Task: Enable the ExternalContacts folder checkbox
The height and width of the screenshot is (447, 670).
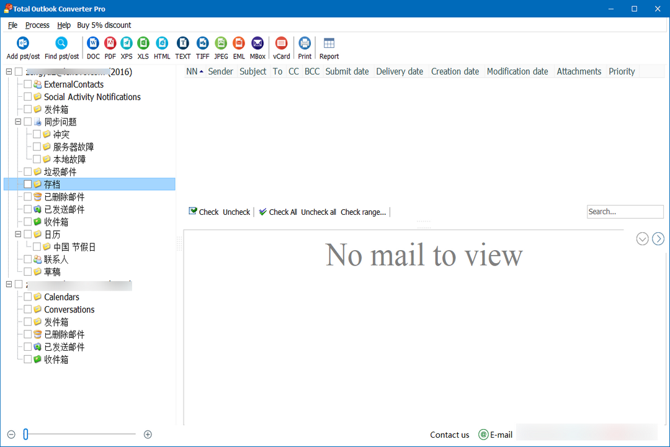Action: pyautogui.click(x=27, y=84)
